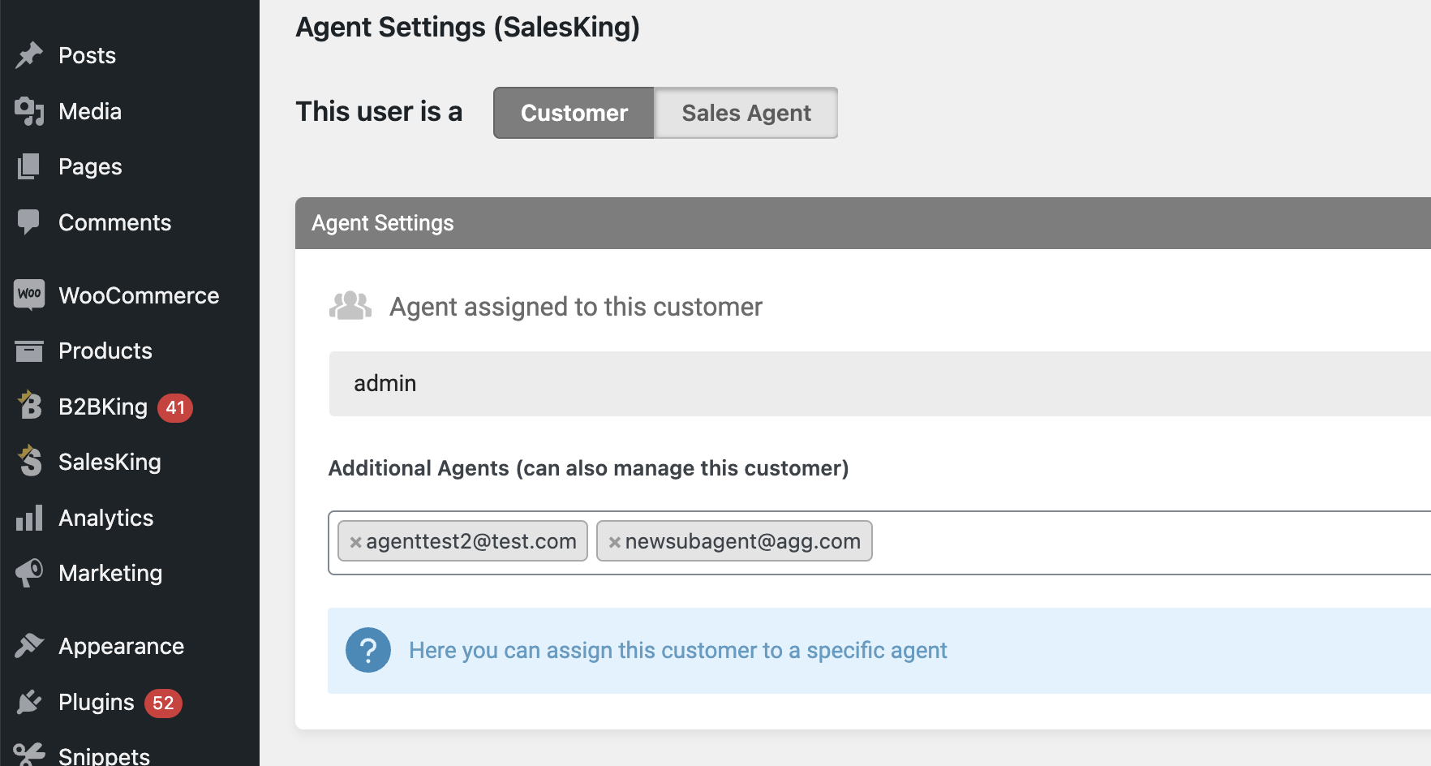This screenshot has height=766, width=1431.
Task: Click the Comments speech bubble icon
Action: tap(29, 222)
